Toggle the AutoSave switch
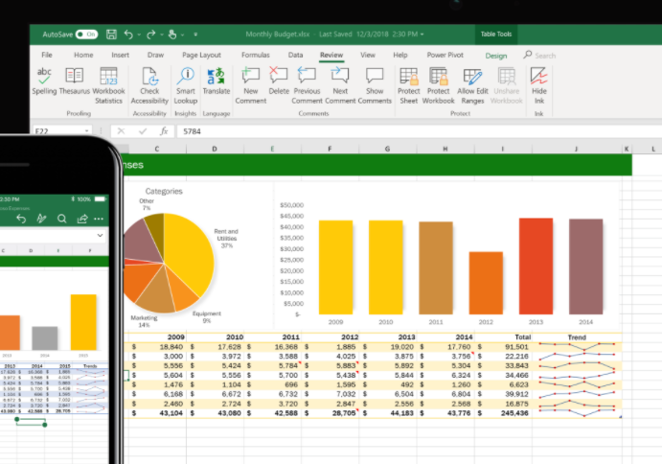Image resolution: width=662 pixels, height=464 pixels. (86, 35)
